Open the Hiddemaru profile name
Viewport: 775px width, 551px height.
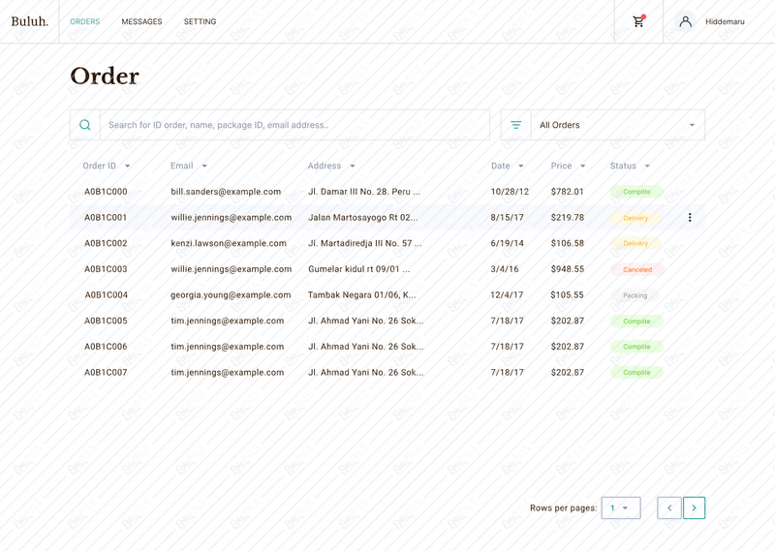coord(725,21)
